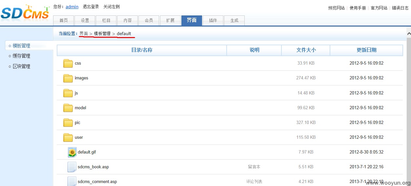Image resolution: width=411 pixels, height=186 pixels.
Task: Click the 更新日期 column header
Action: pyautogui.click(x=366, y=50)
